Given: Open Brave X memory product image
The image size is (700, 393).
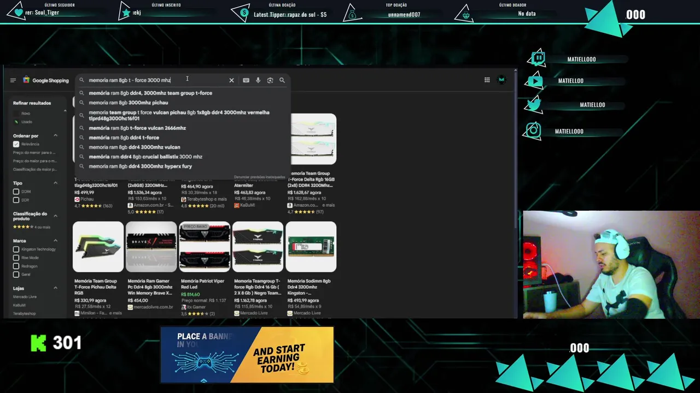Looking at the screenshot, I should pyautogui.click(x=151, y=247).
